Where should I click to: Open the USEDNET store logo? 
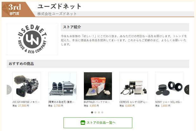click(x=32, y=39)
